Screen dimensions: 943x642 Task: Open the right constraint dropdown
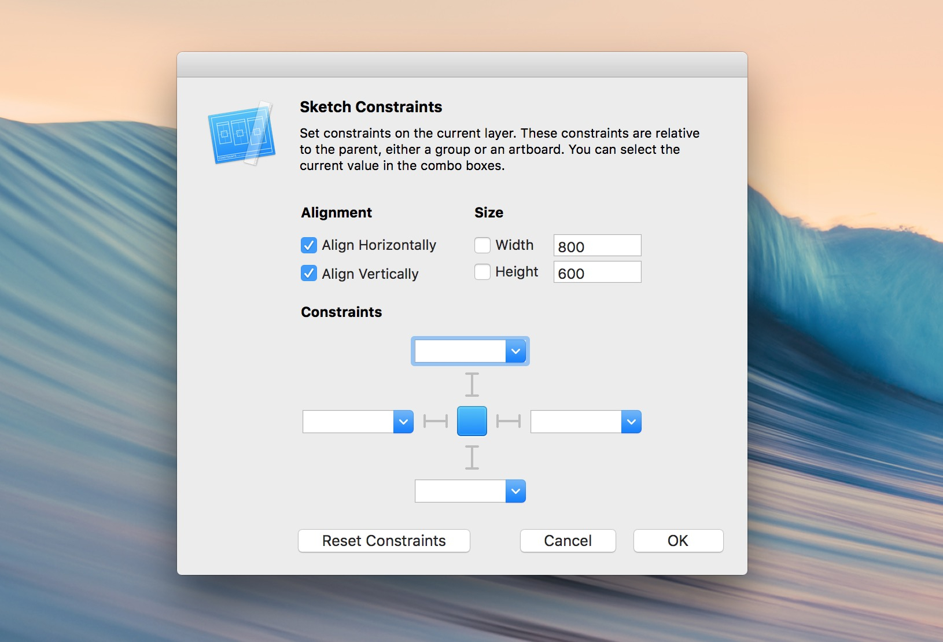point(632,421)
